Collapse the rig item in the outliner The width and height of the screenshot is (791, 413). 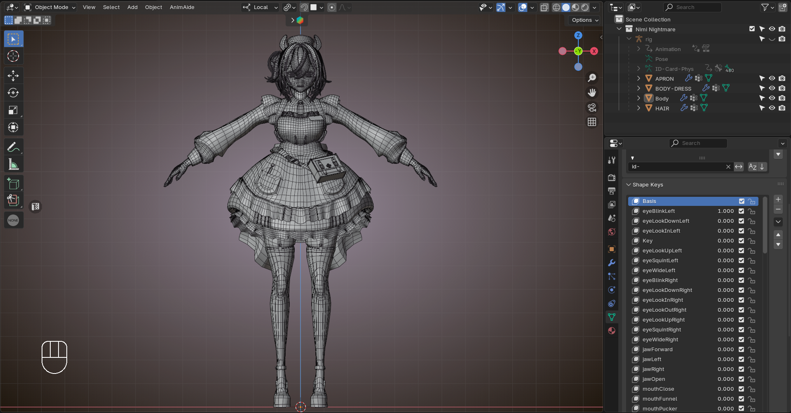(x=629, y=39)
